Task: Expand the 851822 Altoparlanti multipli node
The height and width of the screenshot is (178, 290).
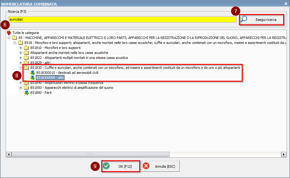Action: click(x=21, y=58)
